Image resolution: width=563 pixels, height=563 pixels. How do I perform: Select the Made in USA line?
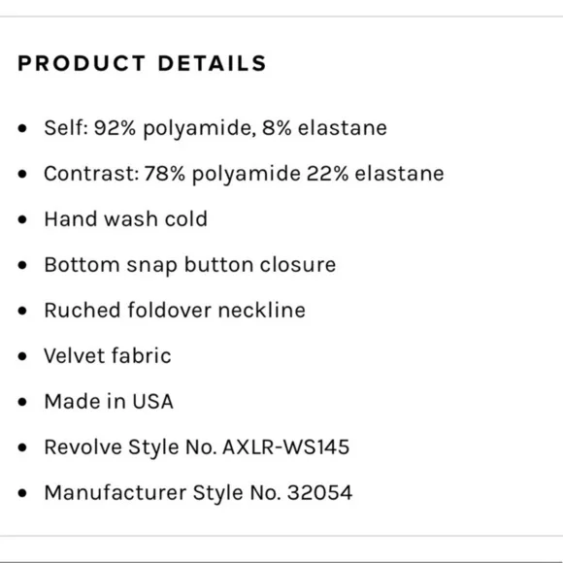click(109, 401)
